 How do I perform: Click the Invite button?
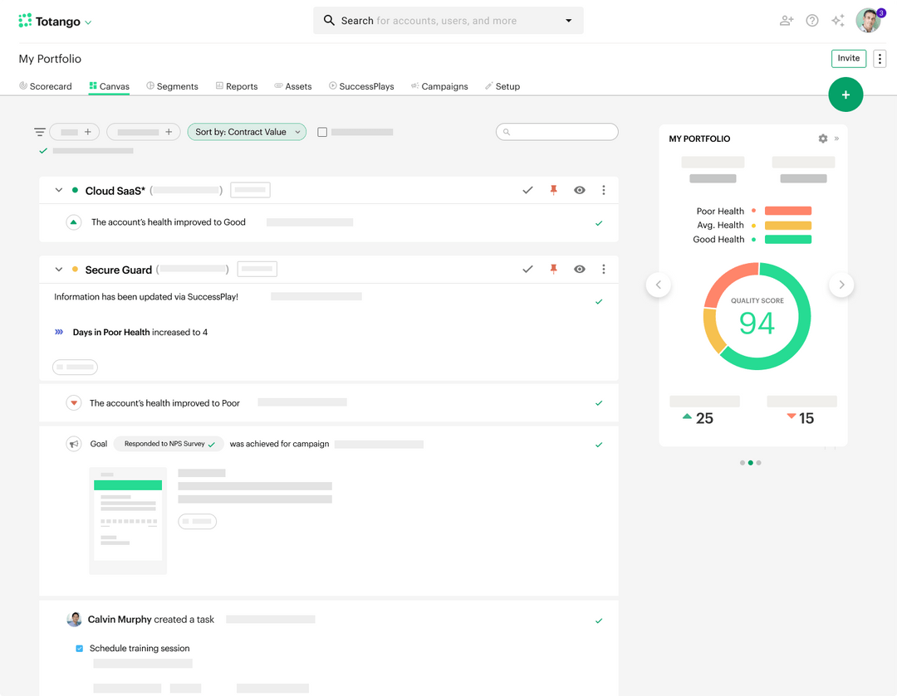[x=848, y=58]
